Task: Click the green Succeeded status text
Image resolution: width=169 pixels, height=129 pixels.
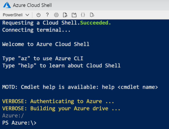Action: pyautogui.click(x=95, y=23)
